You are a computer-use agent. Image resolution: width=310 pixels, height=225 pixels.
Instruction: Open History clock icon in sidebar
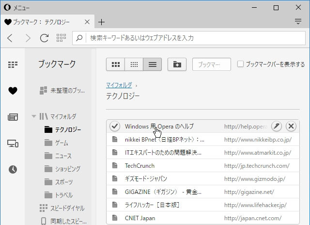pos(13,169)
